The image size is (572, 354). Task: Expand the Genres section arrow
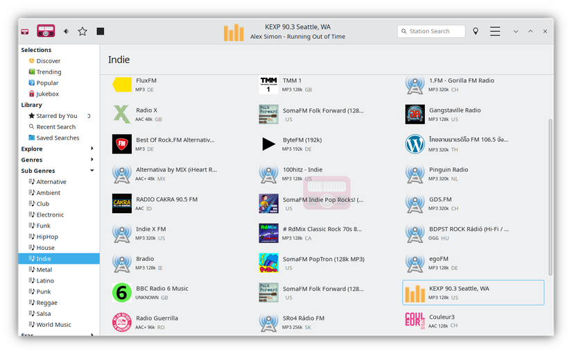pyautogui.click(x=92, y=159)
